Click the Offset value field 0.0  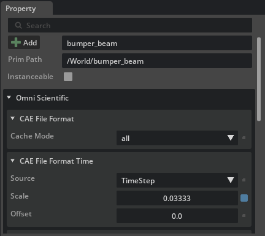coord(177,216)
